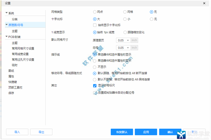Open 常用网格尺寸设置 settings page
The image size is (211, 140).
coord(23,48)
